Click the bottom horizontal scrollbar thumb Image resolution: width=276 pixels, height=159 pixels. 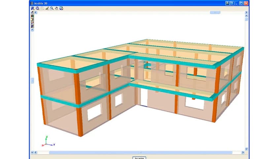click(140, 152)
